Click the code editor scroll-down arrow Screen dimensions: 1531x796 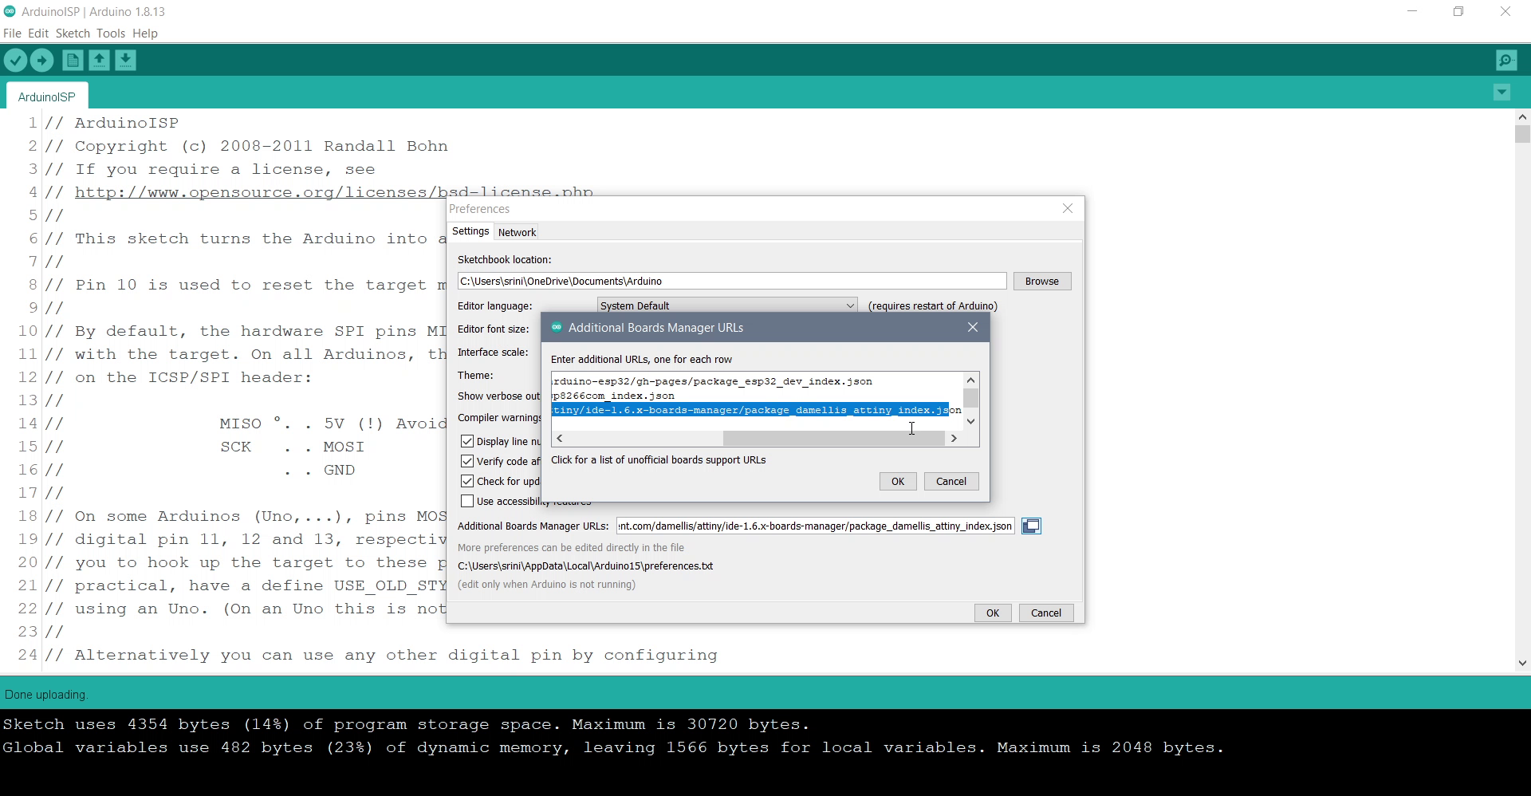coord(1522,663)
